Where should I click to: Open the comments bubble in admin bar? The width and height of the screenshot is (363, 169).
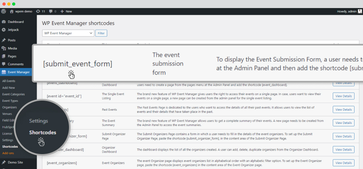53,11
